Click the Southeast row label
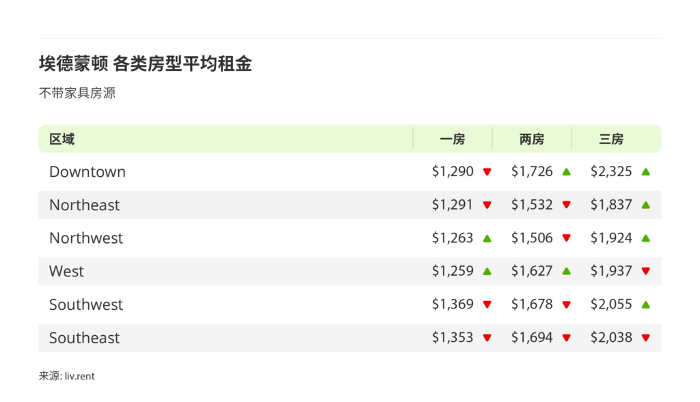The height and width of the screenshot is (402, 700). click(x=84, y=338)
